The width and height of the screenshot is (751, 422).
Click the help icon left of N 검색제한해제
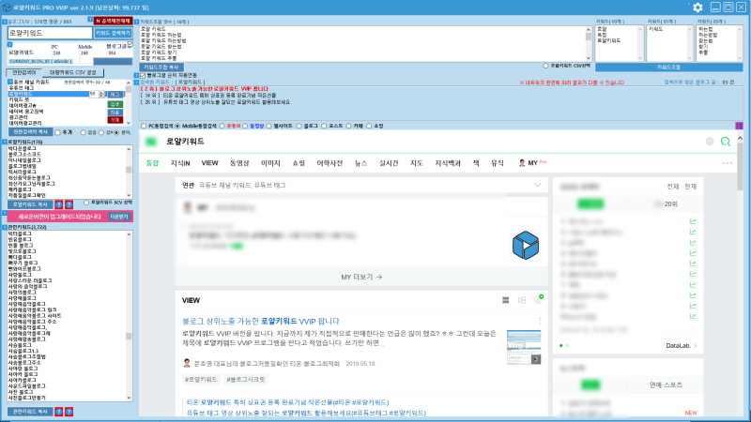tap(90, 20)
